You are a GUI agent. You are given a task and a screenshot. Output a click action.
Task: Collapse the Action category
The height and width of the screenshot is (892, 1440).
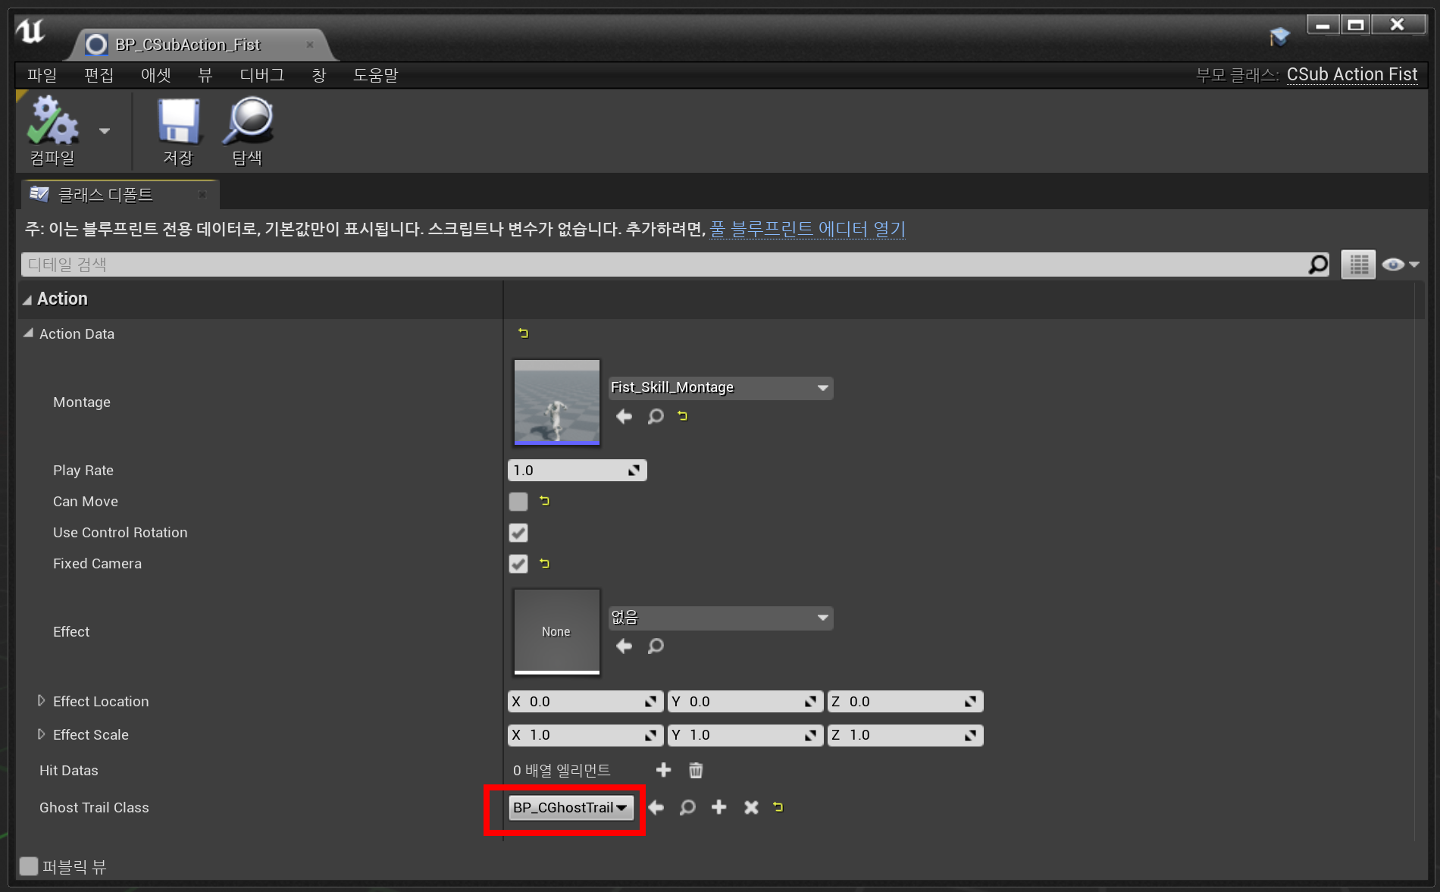click(27, 299)
